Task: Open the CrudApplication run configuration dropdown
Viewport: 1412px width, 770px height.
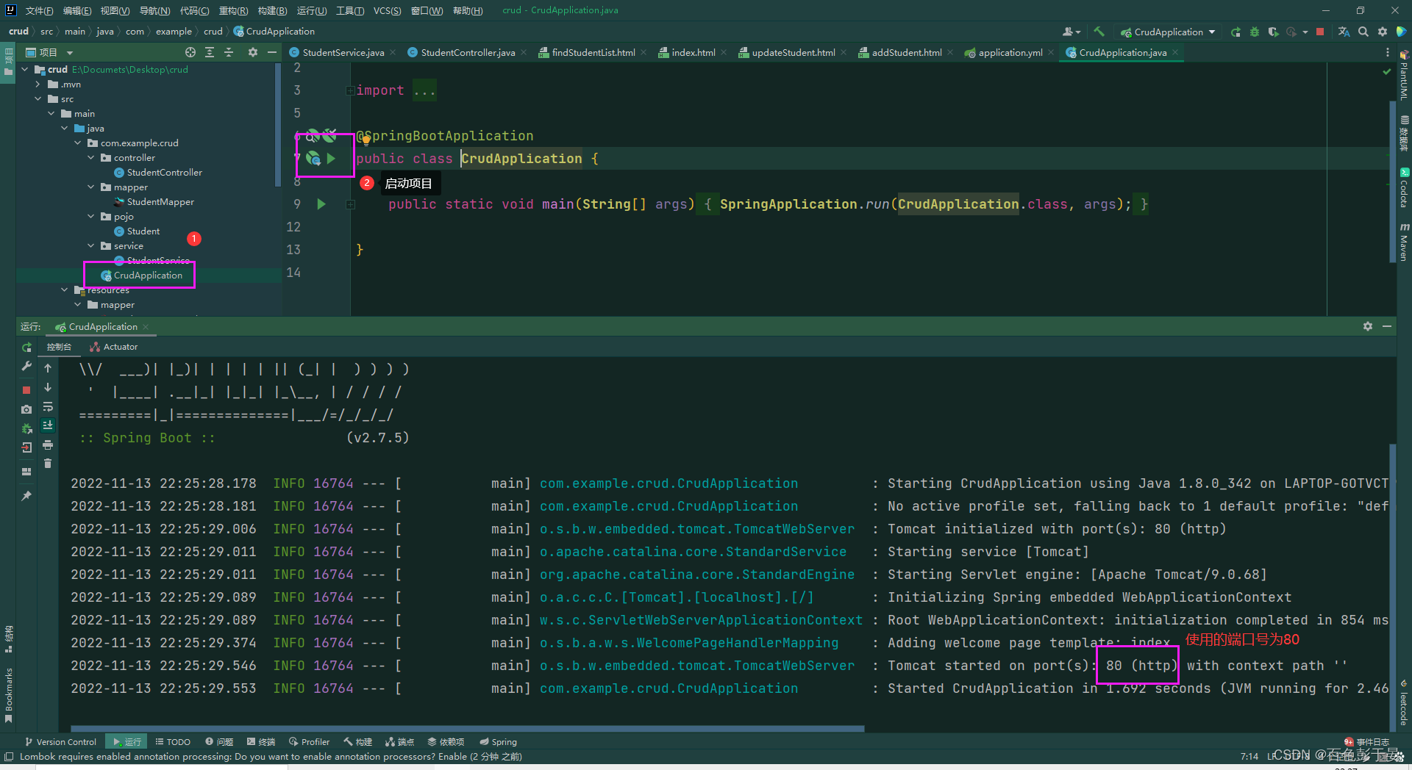Action: tap(1168, 32)
